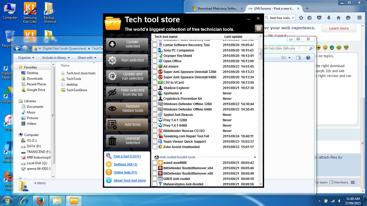This screenshot has width=367, height=206.
Task: Click the question mark icon beside Online help
Action: tap(109, 172)
